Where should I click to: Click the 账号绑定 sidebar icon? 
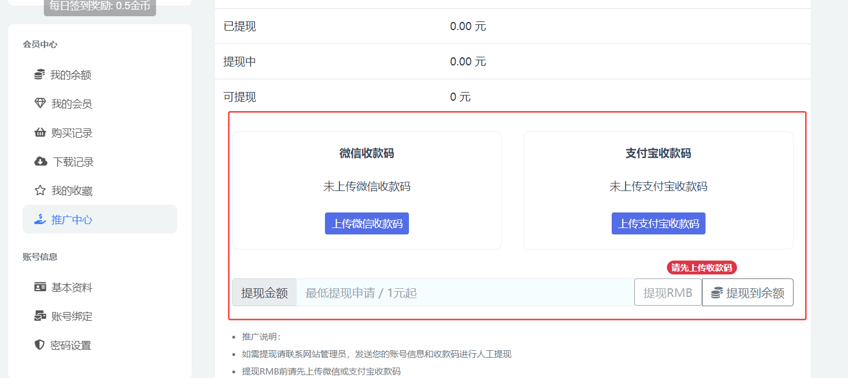pyautogui.click(x=40, y=316)
